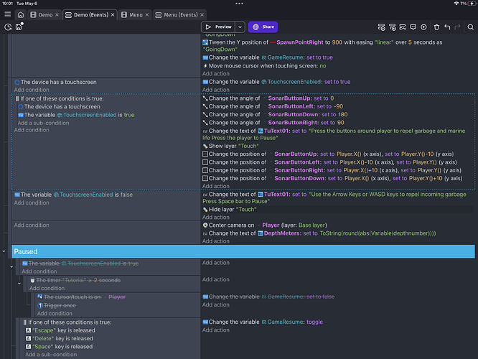Click the position icon beside SonarButtonLeft position action
478x359 pixels.
tap(205, 162)
